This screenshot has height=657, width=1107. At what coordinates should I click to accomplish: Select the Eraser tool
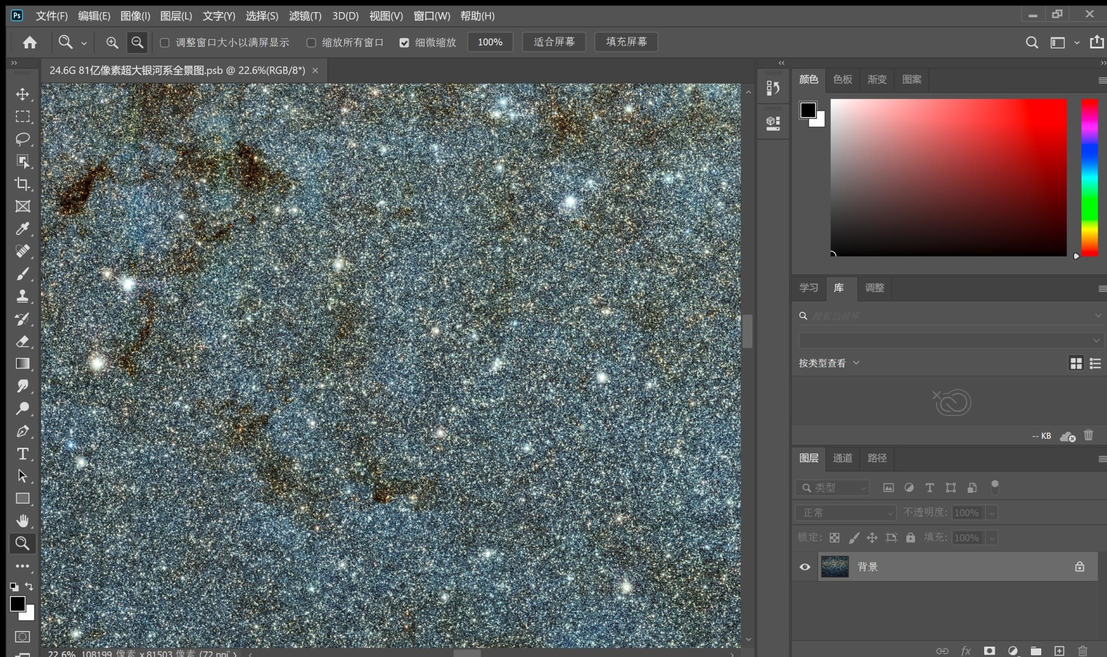tap(22, 341)
